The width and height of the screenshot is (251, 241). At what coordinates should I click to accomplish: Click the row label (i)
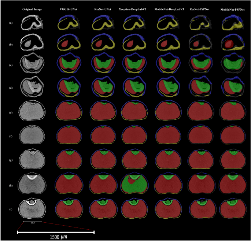click(11, 209)
